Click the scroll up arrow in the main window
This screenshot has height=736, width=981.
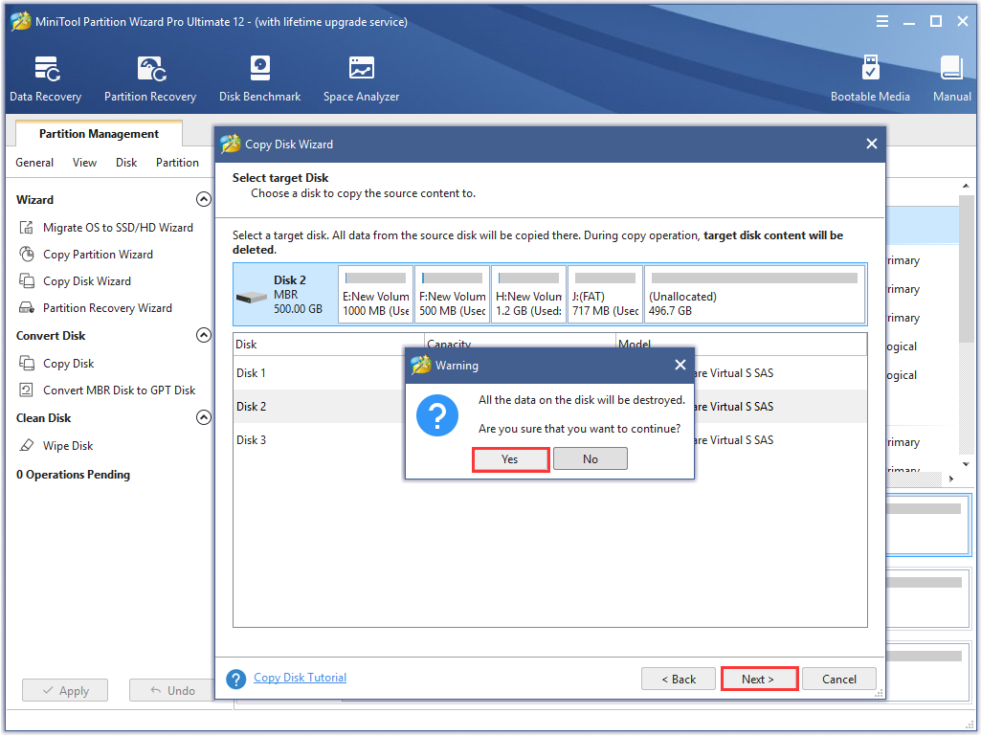(966, 186)
